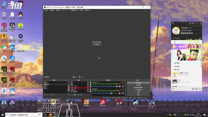Open the 视图(V) menu in OBS
Screen dimensions: 208x117
click(x=58, y=10)
